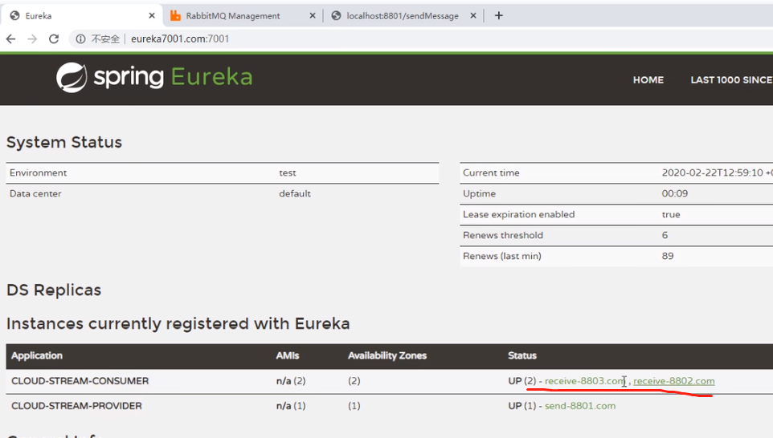
Task: Open the HOME navigation link
Action: (x=648, y=79)
